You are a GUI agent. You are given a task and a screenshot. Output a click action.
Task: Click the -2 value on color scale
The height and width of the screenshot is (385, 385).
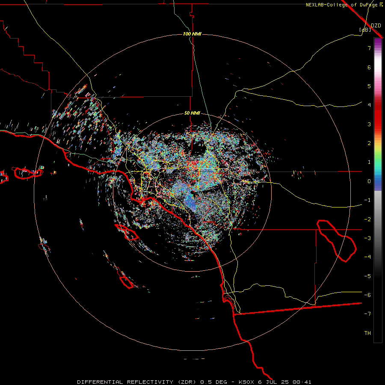[x=367, y=219]
